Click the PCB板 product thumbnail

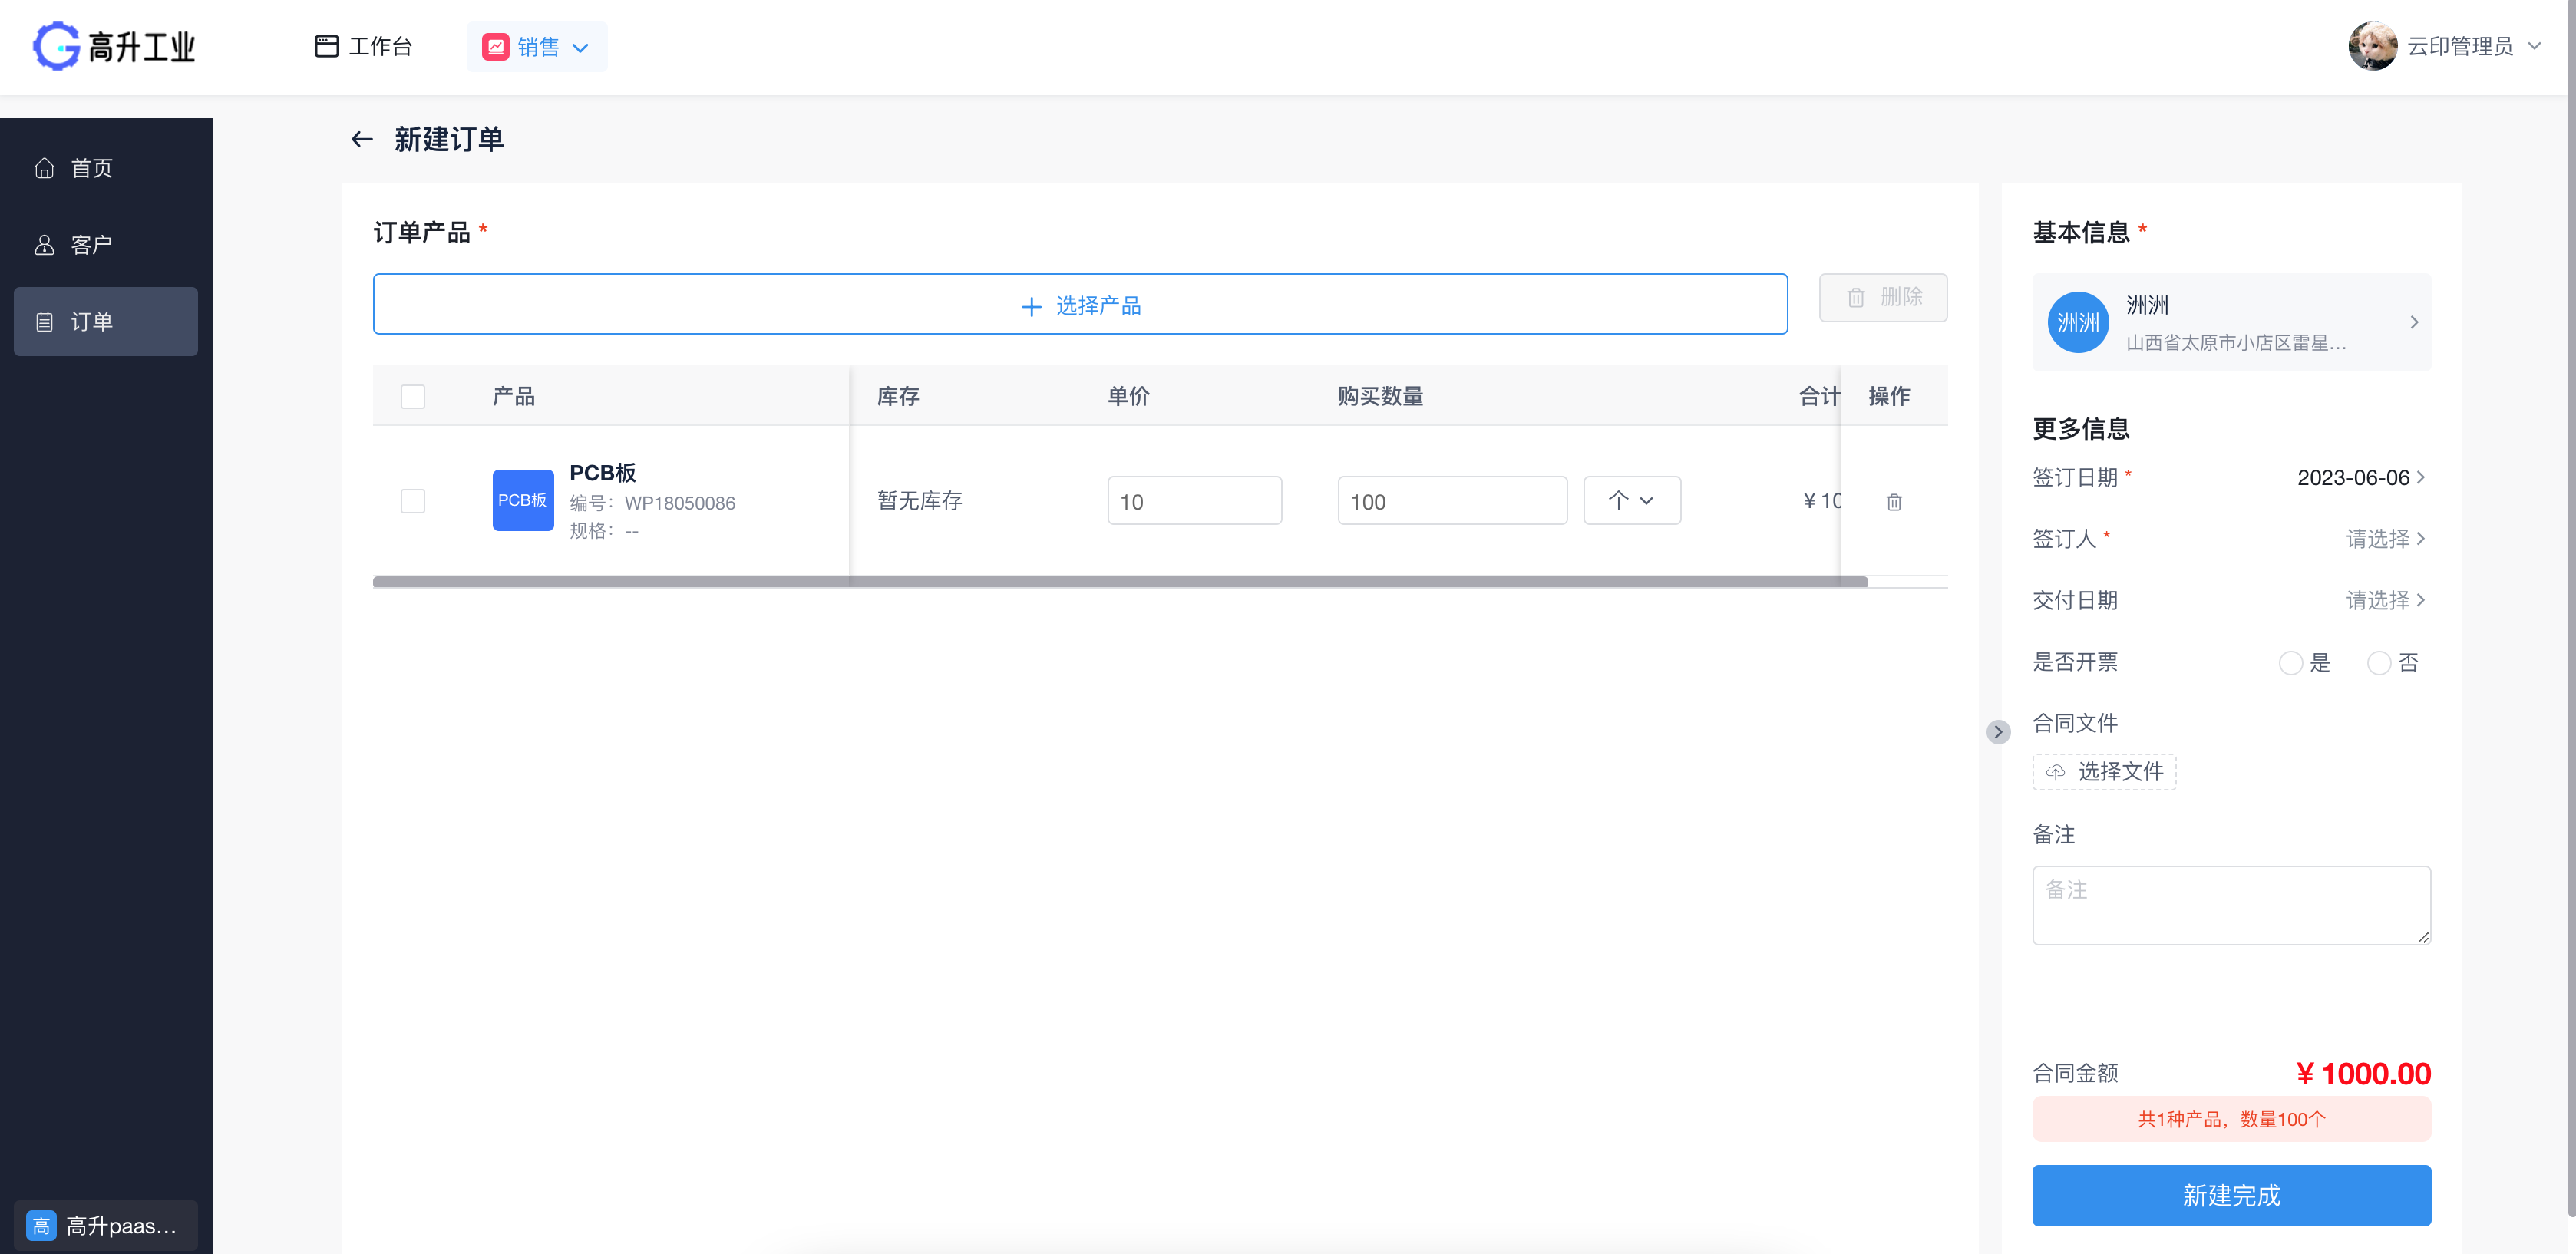[523, 500]
